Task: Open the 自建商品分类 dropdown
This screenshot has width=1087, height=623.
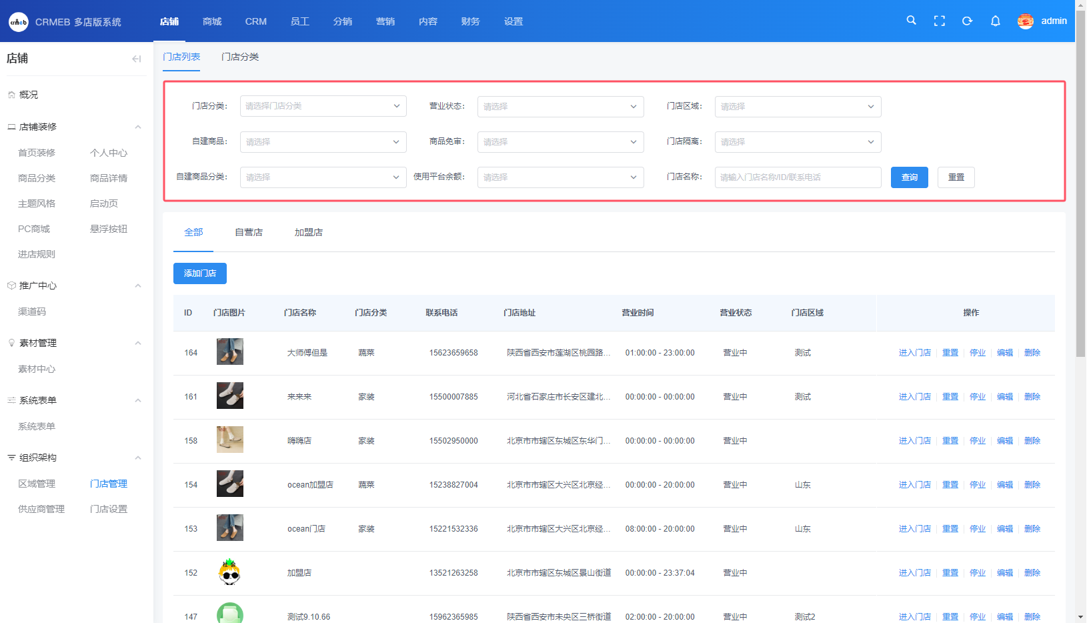Action: tap(323, 177)
